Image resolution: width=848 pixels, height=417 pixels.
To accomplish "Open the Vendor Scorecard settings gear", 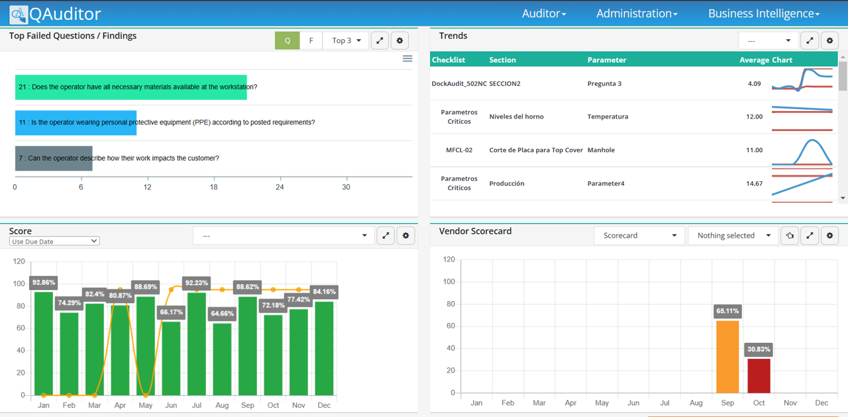I will [829, 236].
